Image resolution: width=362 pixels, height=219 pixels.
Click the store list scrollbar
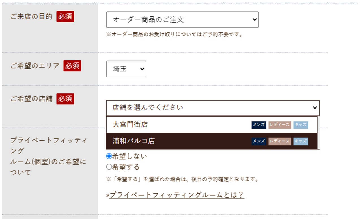[318, 133]
